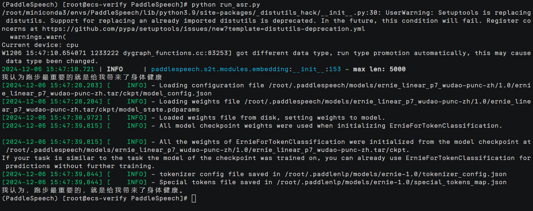Click the terminal cursor block at the final prompt
The width and height of the screenshot is (533, 211).
coord(194,199)
